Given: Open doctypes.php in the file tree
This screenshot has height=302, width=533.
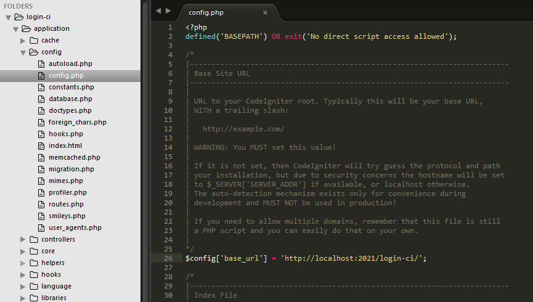Looking at the screenshot, I should 70,111.
